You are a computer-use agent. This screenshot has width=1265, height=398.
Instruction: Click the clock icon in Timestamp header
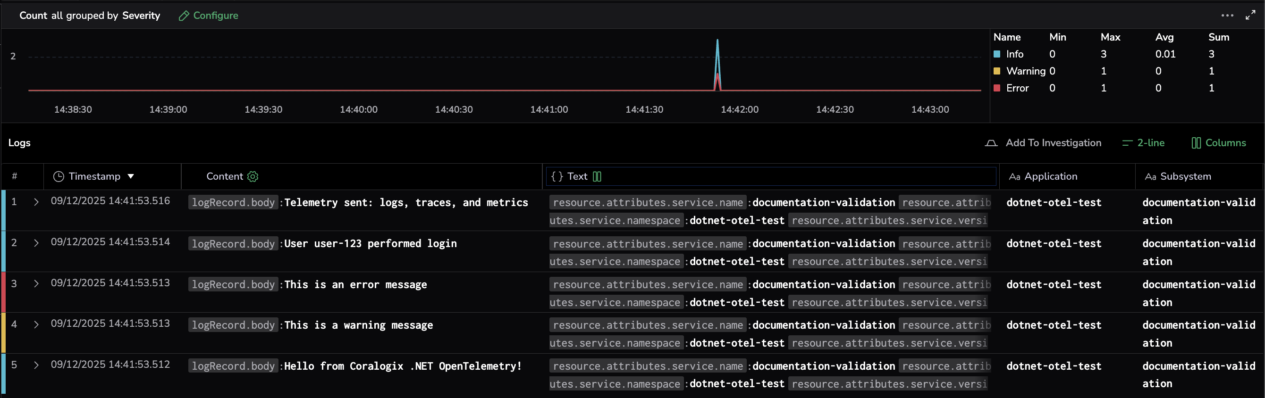59,177
